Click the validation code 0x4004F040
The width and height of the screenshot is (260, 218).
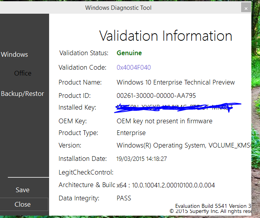pos(134,67)
